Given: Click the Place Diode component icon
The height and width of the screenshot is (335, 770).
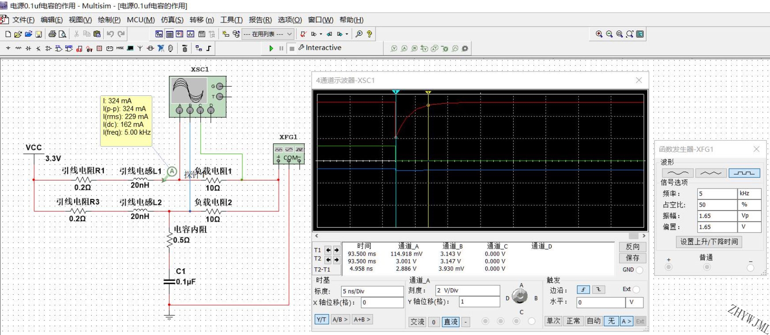Looking at the screenshot, I should (28, 48).
